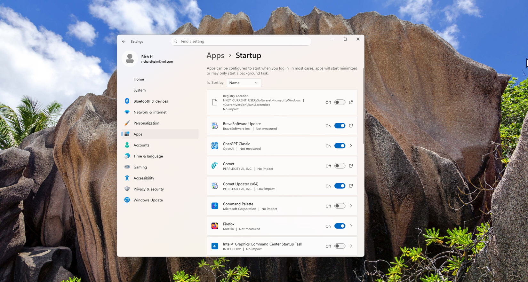Enable Comet startup toggle
The height and width of the screenshot is (282, 528).
click(x=340, y=166)
